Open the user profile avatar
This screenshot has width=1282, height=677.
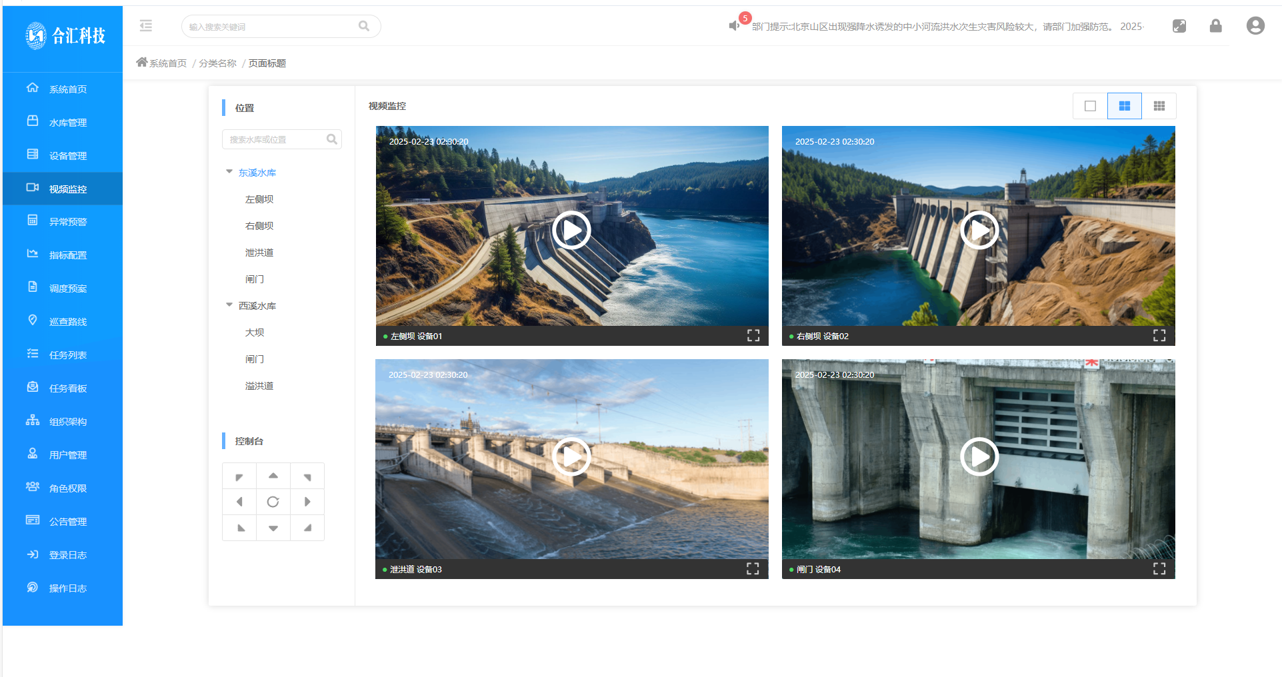coord(1255,26)
